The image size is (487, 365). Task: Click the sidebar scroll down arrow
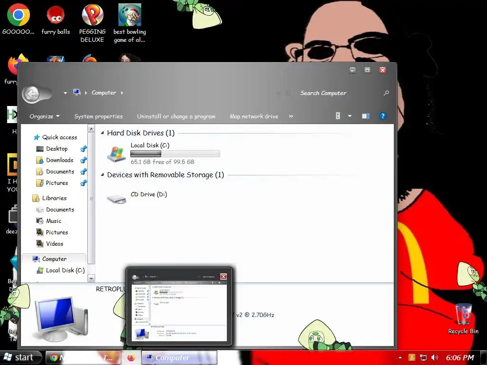click(91, 279)
